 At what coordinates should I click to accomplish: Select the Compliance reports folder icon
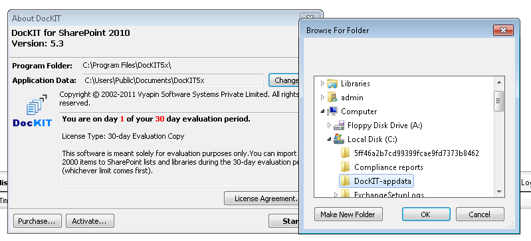[345, 167]
